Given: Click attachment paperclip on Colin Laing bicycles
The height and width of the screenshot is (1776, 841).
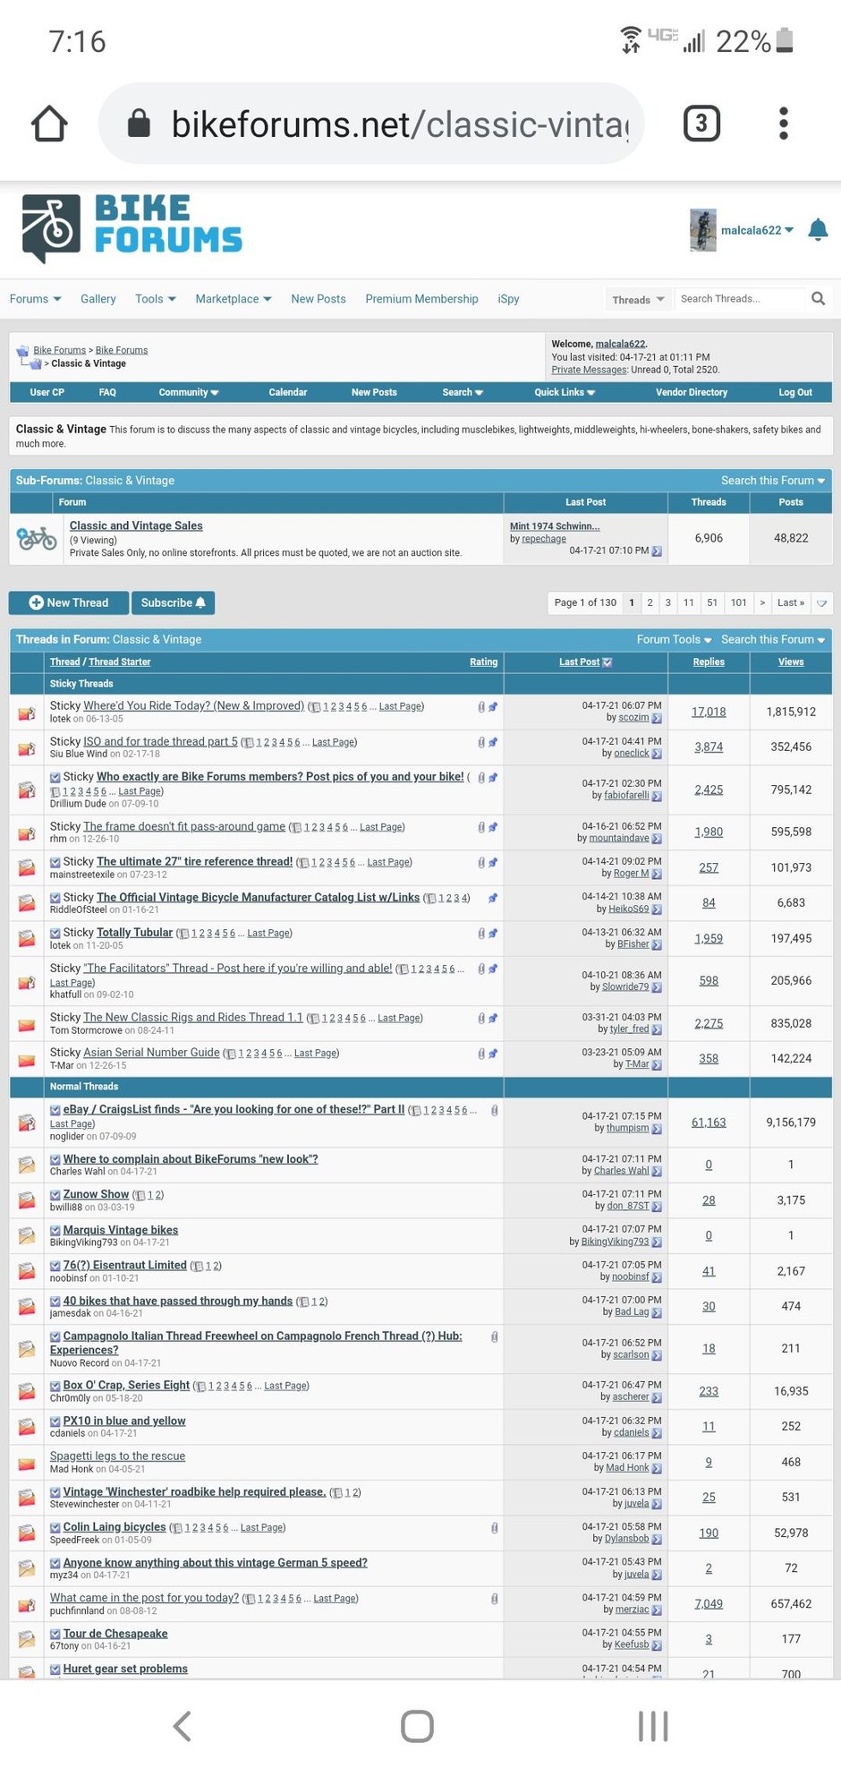Looking at the screenshot, I should [495, 1528].
